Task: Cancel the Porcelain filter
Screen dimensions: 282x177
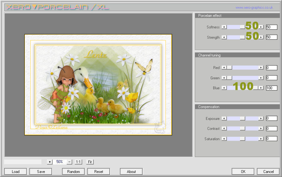Action: coord(268,172)
